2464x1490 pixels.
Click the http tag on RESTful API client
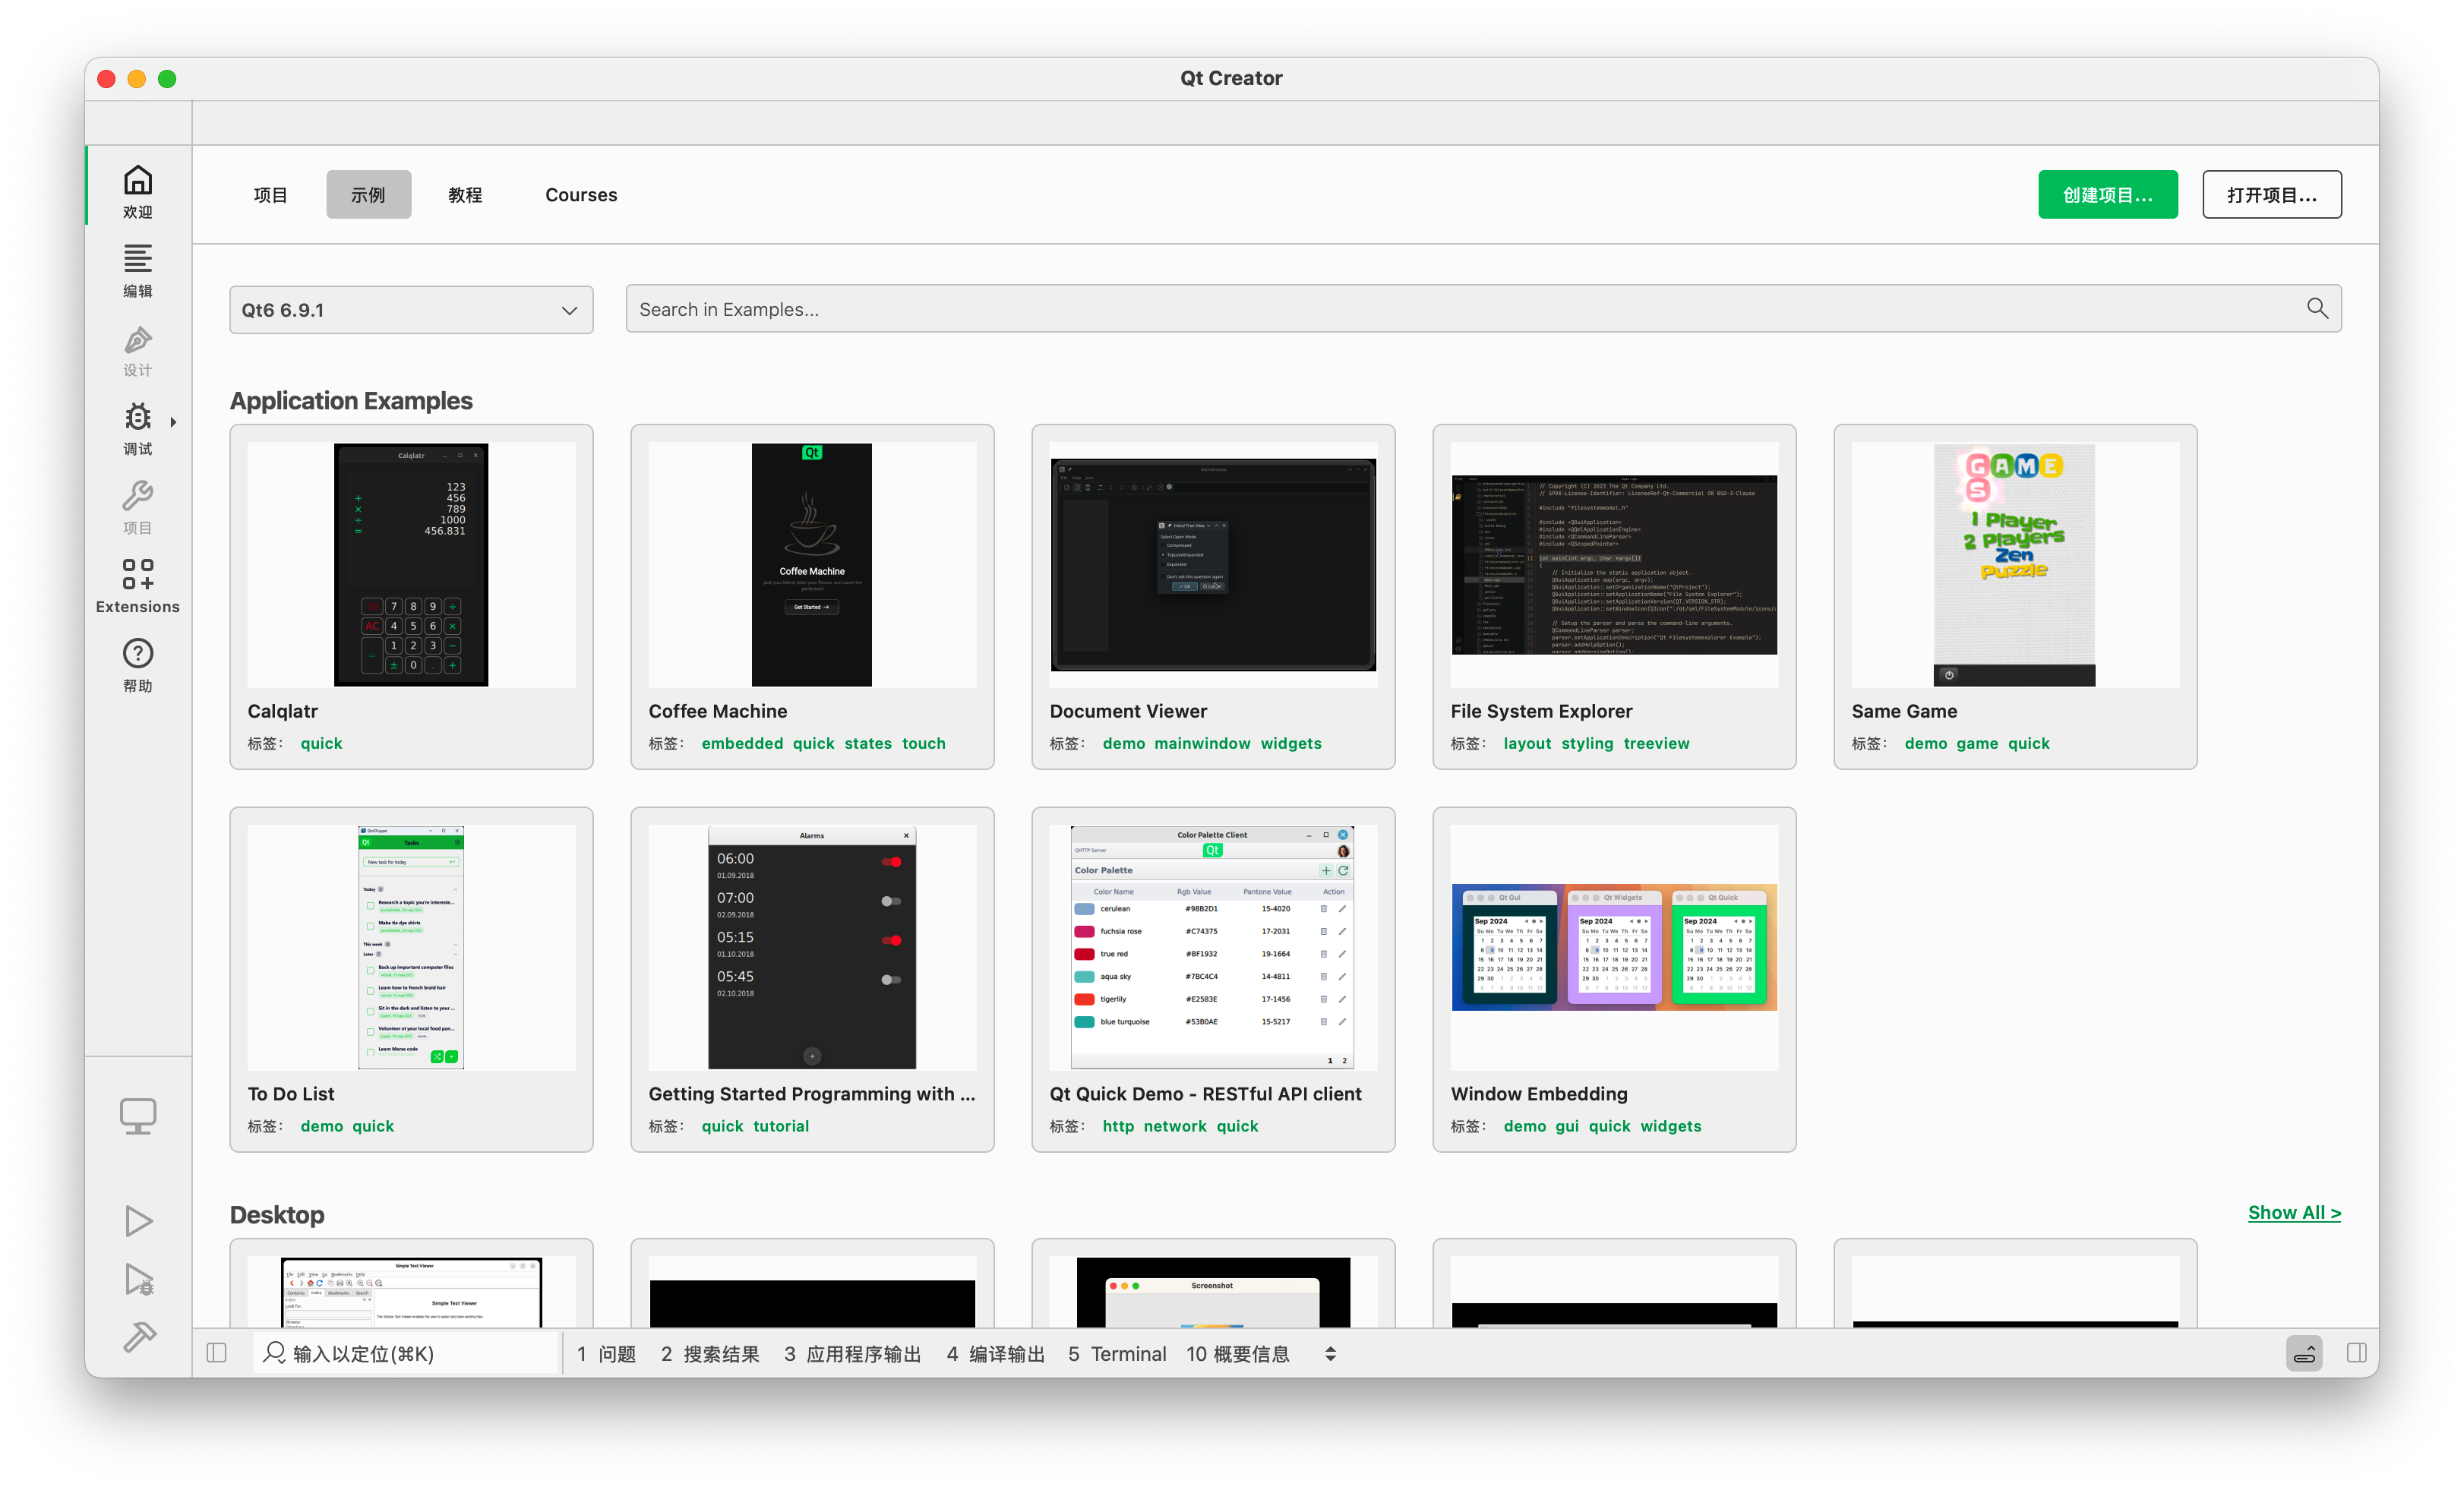tap(1118, 1126)
